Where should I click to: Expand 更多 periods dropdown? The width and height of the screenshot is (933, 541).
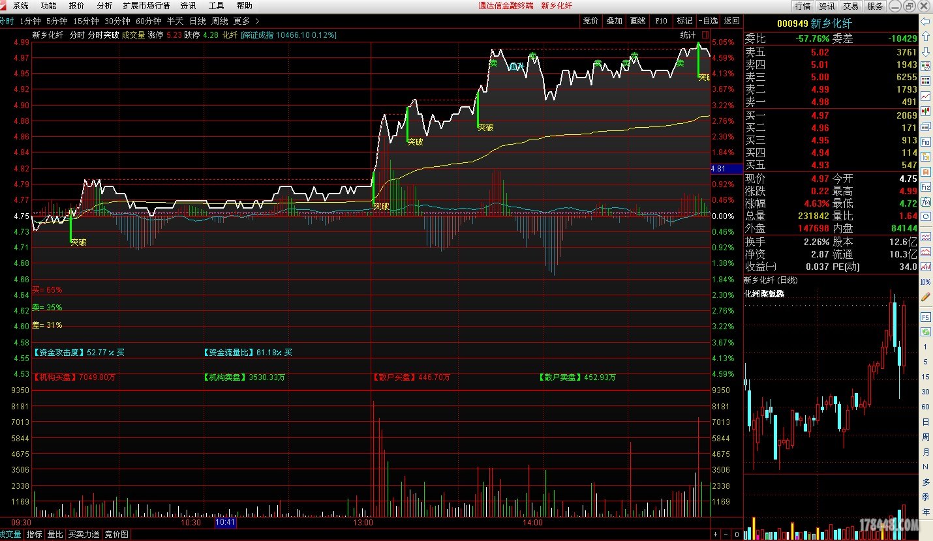(x=246, y=21)
